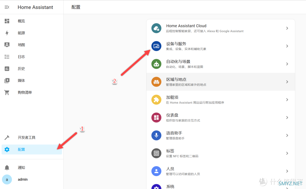Open 仪表盘 title text
Image resolution: width=306 pixels, height=189 pixels.
click(172, 115)
